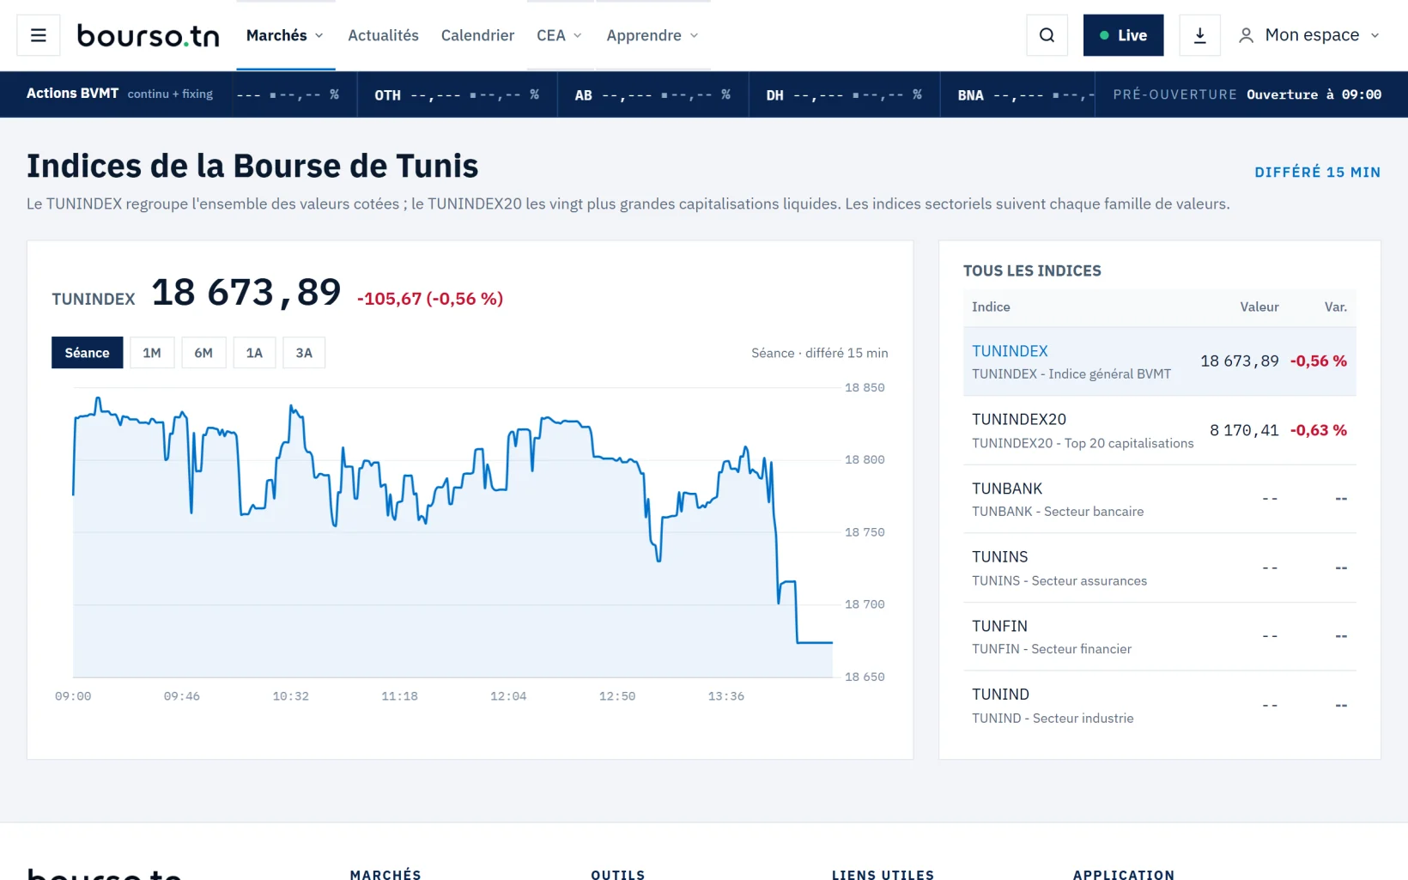1408x880 pixels.
Task: Open the TUNINS insurance sector index
Action: pos(1159,567)
